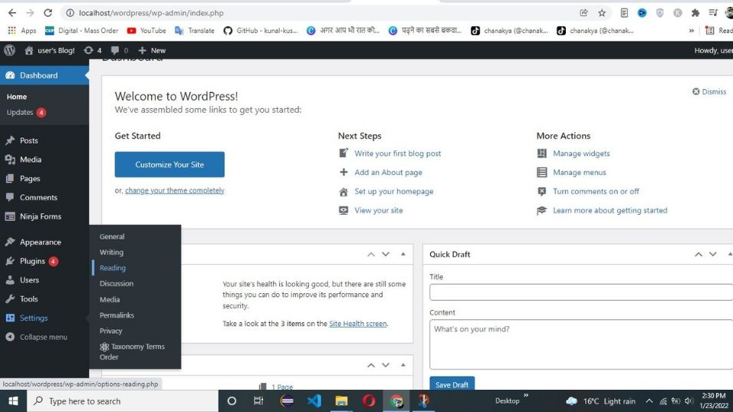Click taskbar search box
The image size is (733, 412).
tap(123, 400)
